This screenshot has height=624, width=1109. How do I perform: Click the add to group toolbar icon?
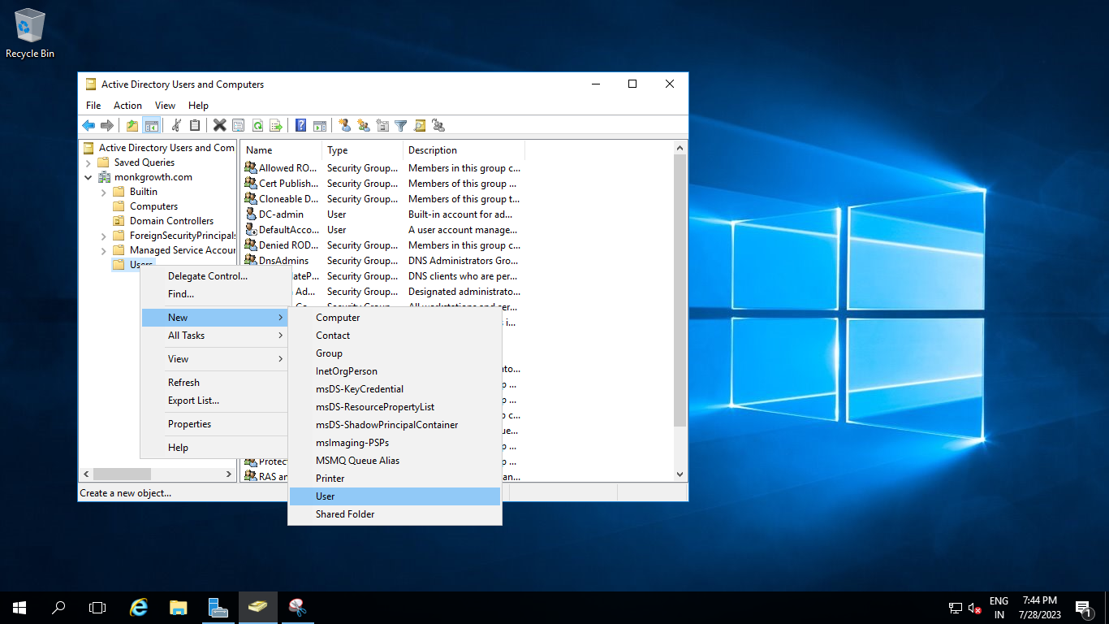(x=438, y=125)
